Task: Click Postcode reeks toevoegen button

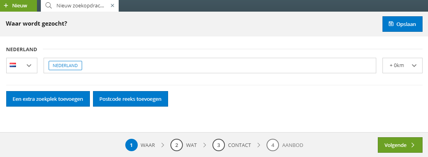Action: (130, 99)
